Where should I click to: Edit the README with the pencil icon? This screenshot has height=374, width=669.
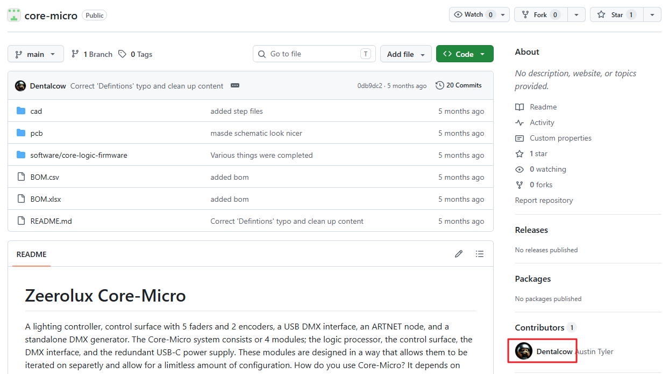[459, 254]
